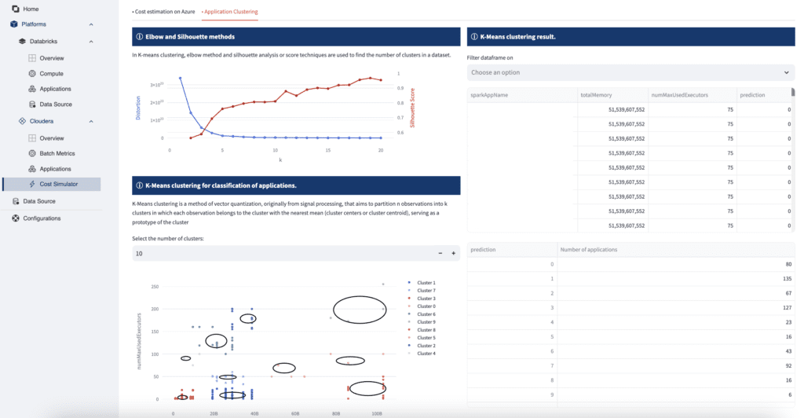The image size is (804, 418).
Task: Click the Cloudera Applications icon
Action: coord(32,169)
